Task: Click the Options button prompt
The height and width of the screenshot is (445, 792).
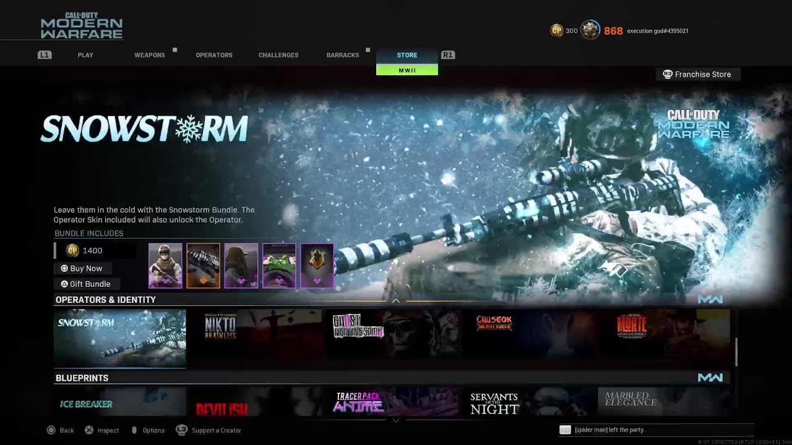Action: (148, 430)
